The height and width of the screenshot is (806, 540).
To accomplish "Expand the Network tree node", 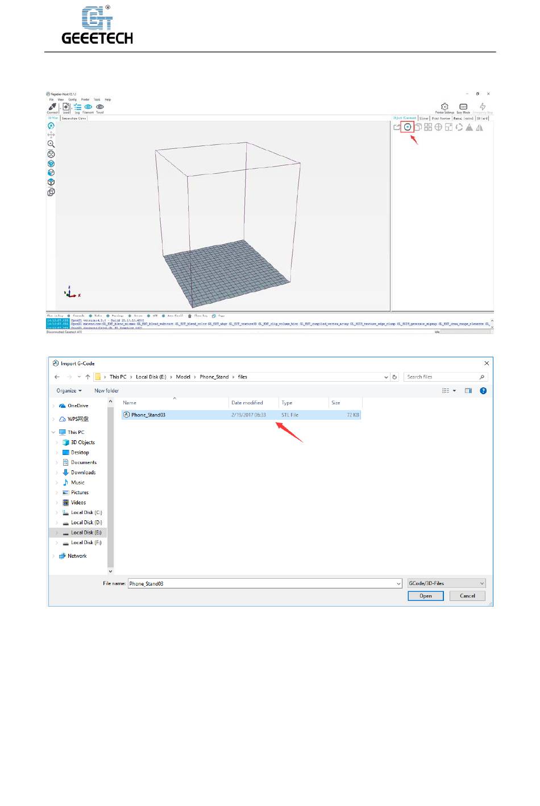I will pos(54,556).
